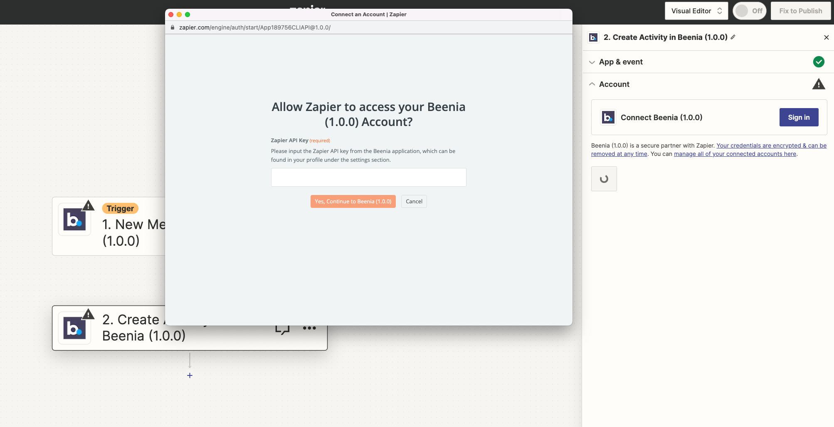
Task: Open manage all connected accounts link
Action: pos(735,154)
